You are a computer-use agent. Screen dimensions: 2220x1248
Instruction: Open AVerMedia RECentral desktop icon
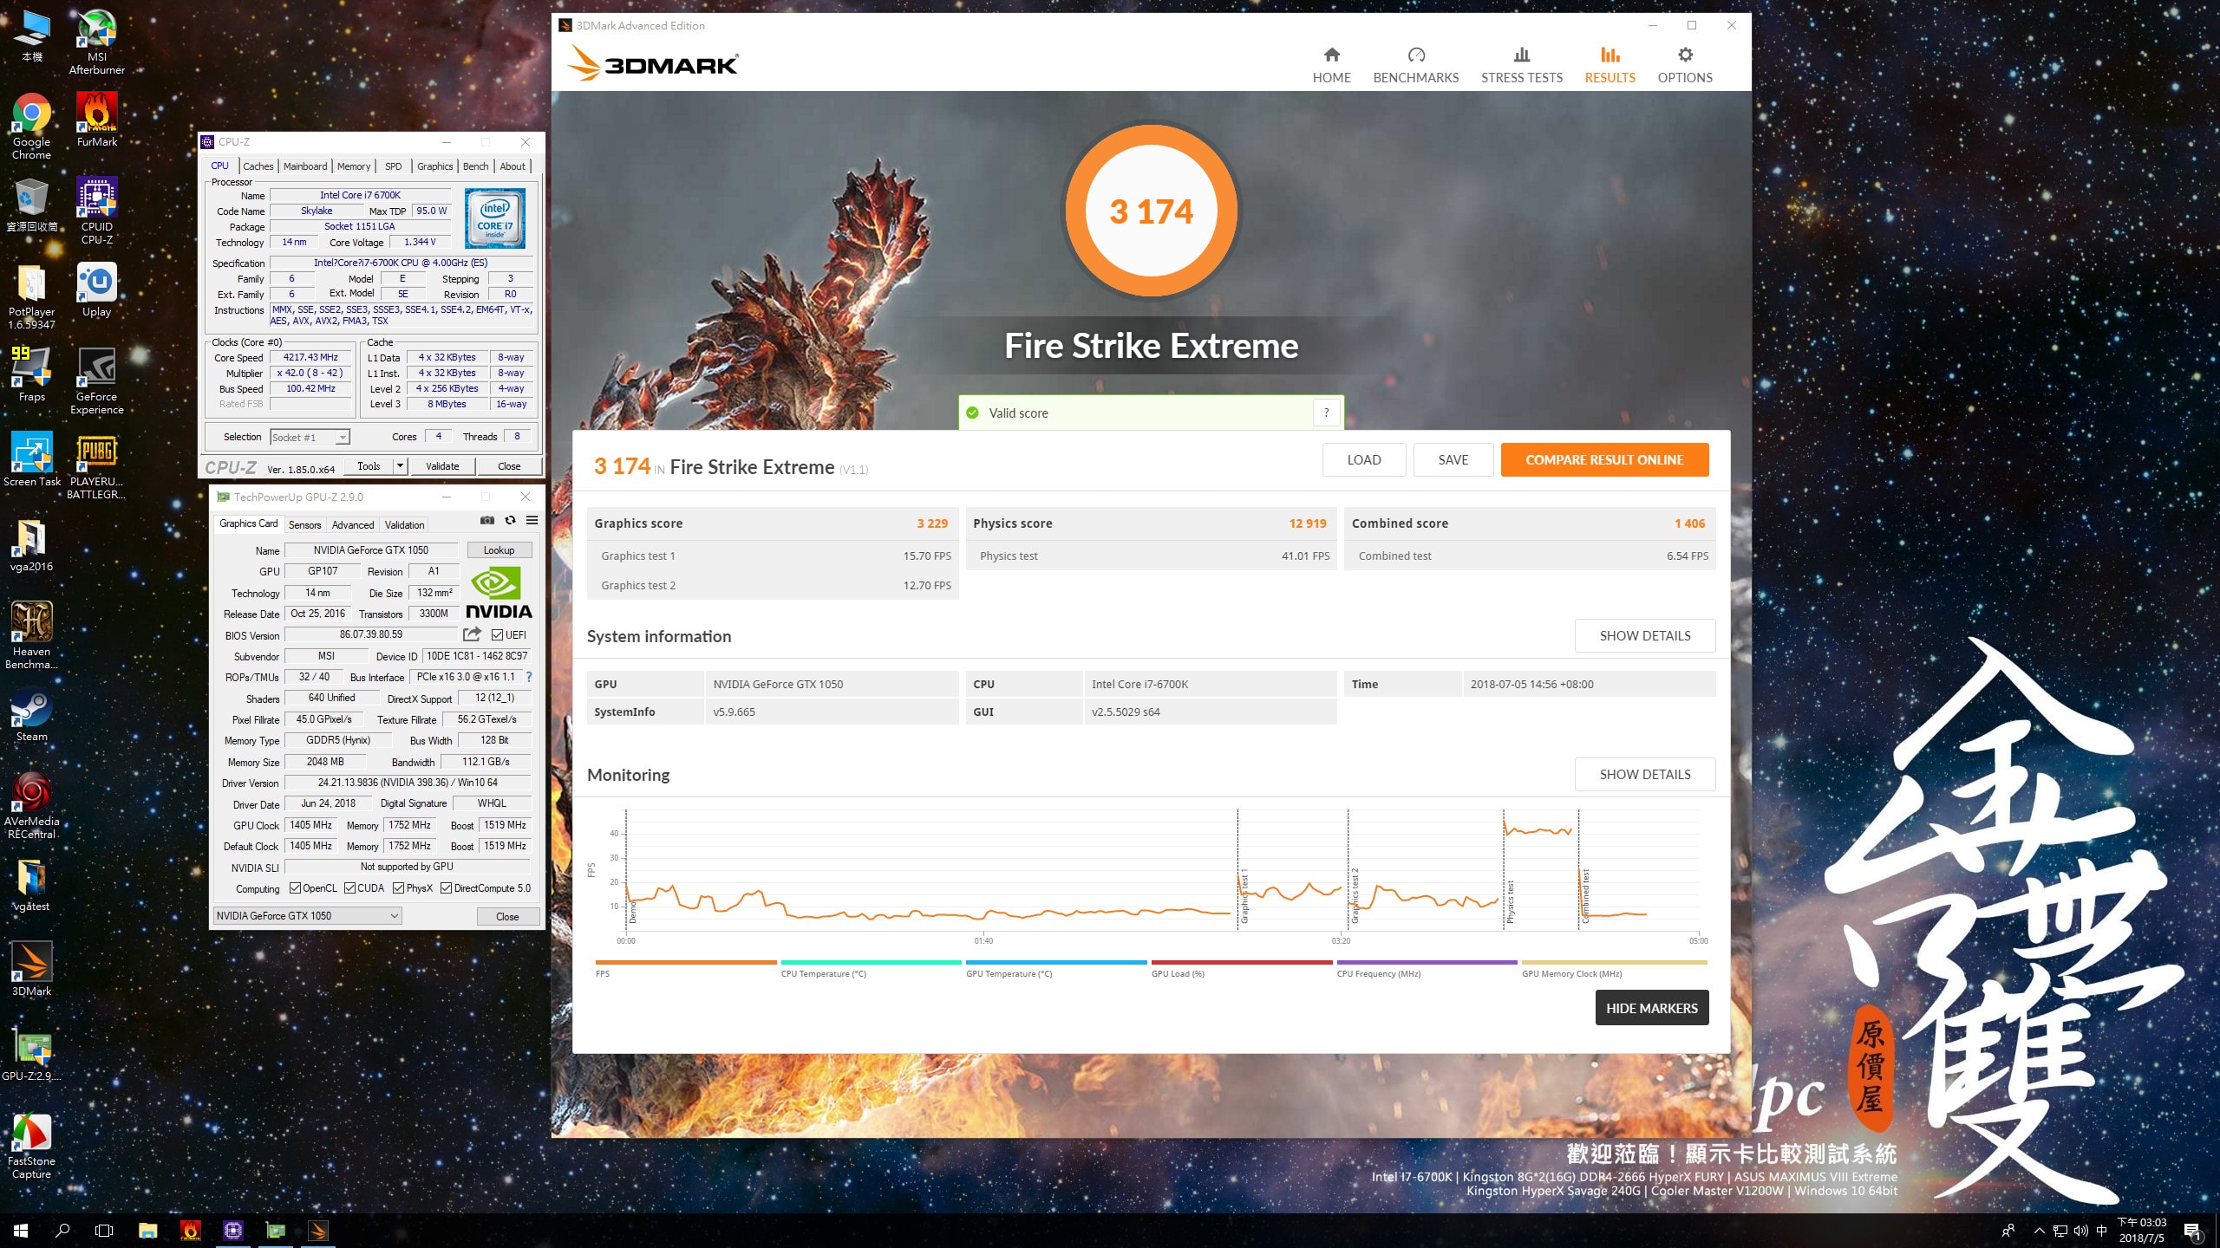[x=31, y=806]
